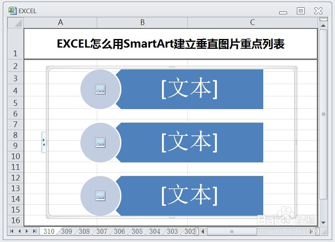Click the first SmartArt picture placeholder icon
This screenshot has height=242, width=335.
[100, 89]
